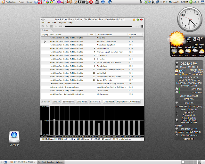Switch to My World Thru A Web taskbar window
This screenshot has width=205, height=164.
click(23, 162)
